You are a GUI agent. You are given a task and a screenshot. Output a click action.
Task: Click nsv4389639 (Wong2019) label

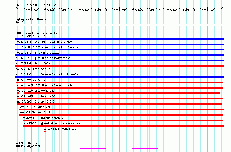35,112
